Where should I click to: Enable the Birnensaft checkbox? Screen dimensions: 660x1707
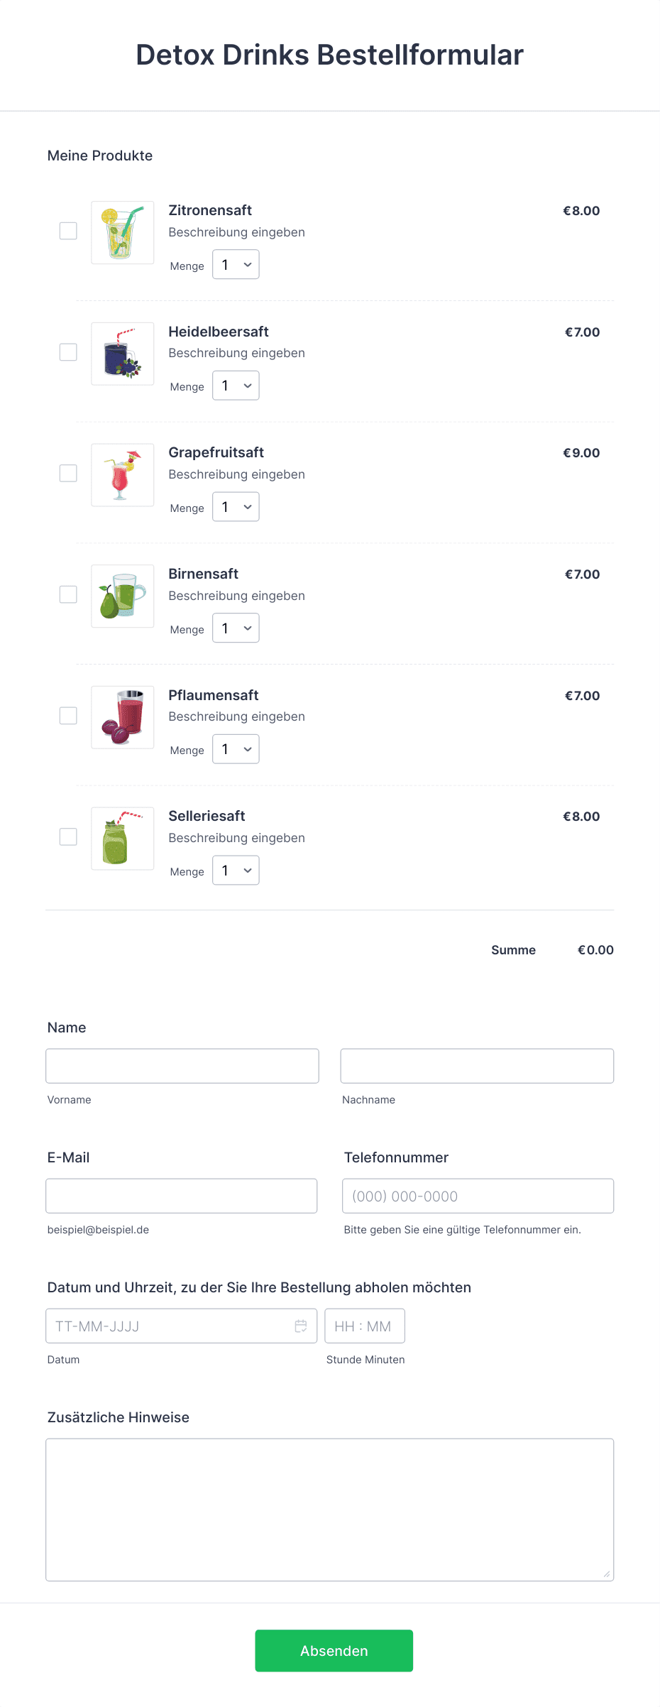click(x=68, y=594)
